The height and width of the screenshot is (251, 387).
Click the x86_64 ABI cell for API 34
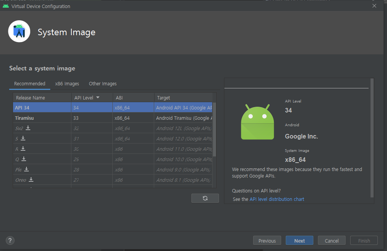(133, 108)
